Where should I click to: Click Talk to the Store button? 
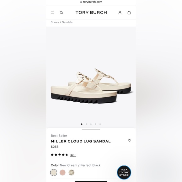[x=124, y=172]
